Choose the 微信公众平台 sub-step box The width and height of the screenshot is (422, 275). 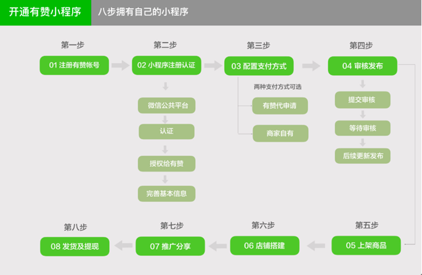pyautogui.click(x=166, y=105)
